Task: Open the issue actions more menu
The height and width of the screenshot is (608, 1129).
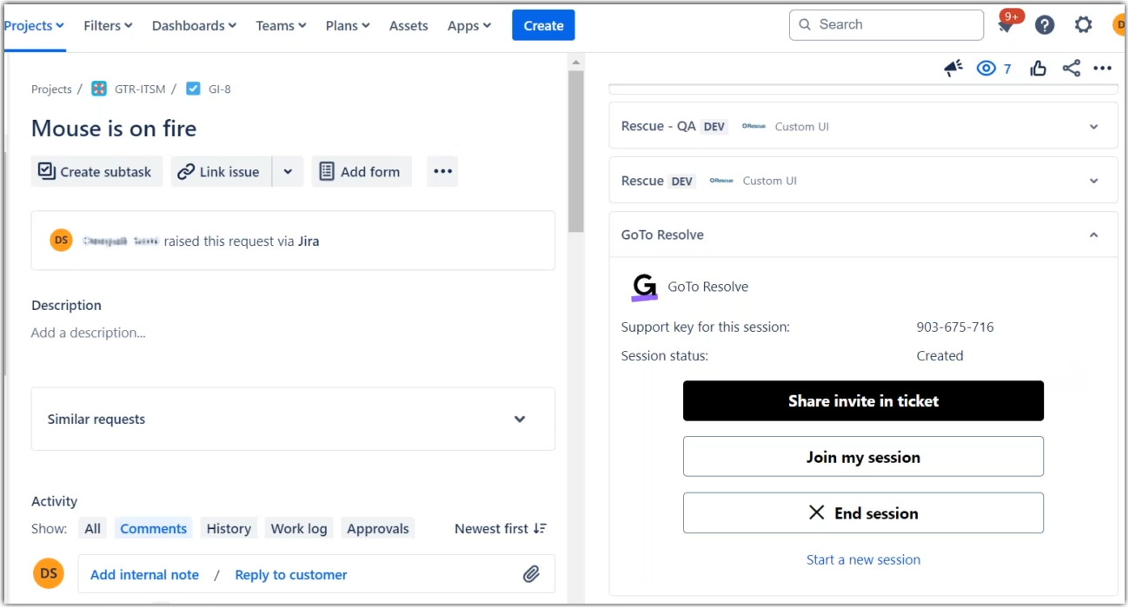Action: click(x=1102, y=69)
